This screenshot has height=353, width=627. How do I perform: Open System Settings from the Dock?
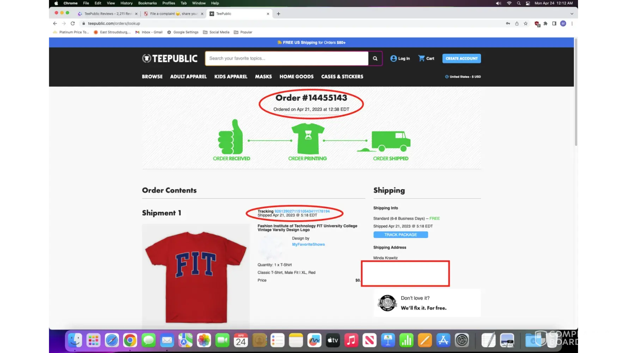[462, 340]
